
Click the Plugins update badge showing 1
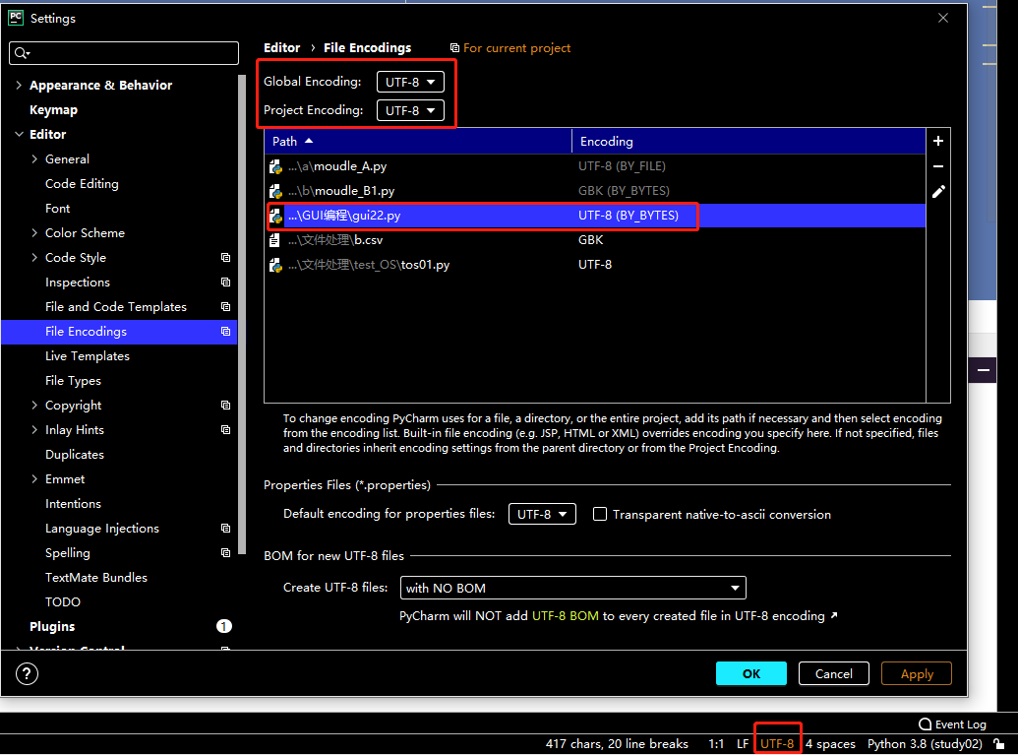(223, 626)
